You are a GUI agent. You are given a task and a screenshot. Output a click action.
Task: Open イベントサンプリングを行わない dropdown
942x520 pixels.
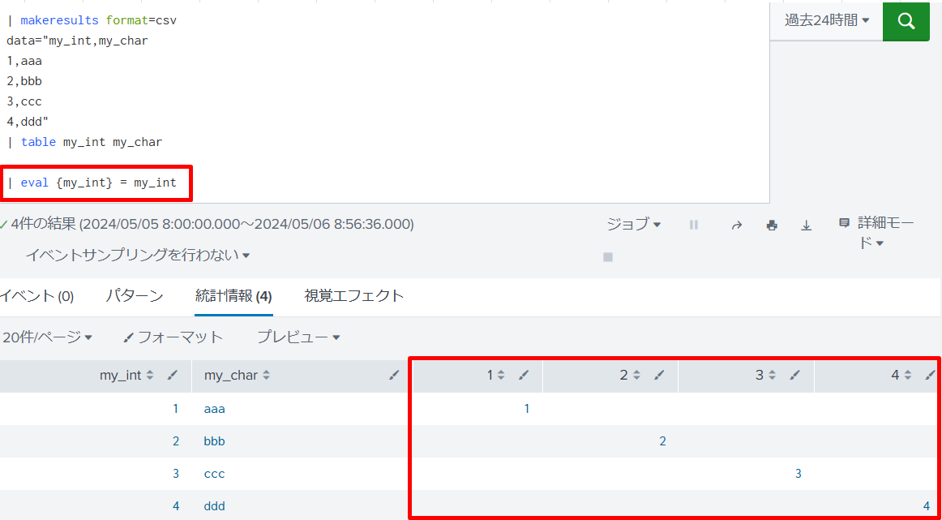(138, 256)
